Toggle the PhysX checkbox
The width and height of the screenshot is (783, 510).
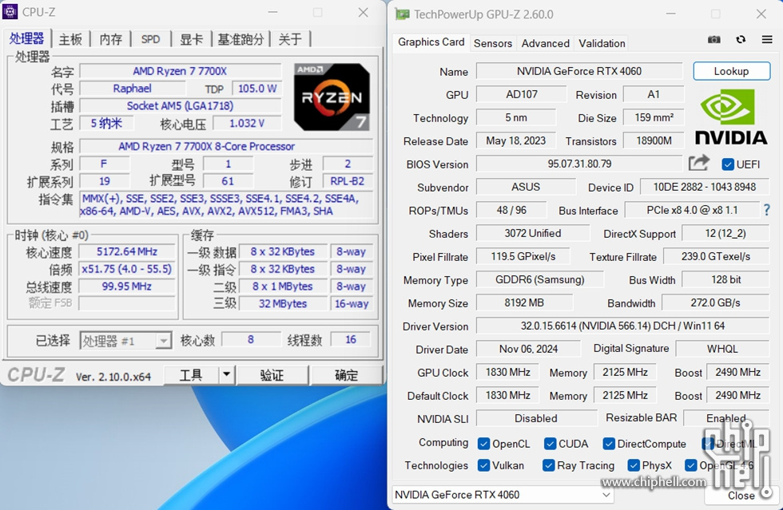[x=633, y=465]
